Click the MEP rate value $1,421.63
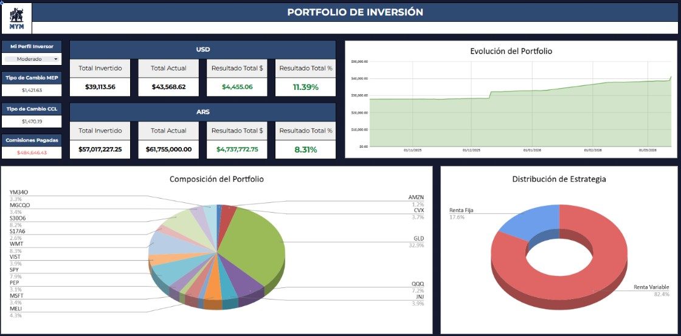 click(x=32, y=91)
